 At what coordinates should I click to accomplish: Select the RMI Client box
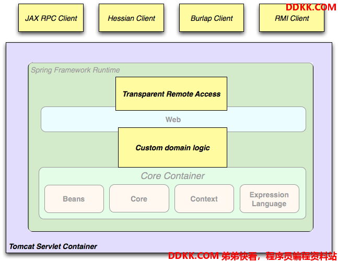[x=292, y=18]
